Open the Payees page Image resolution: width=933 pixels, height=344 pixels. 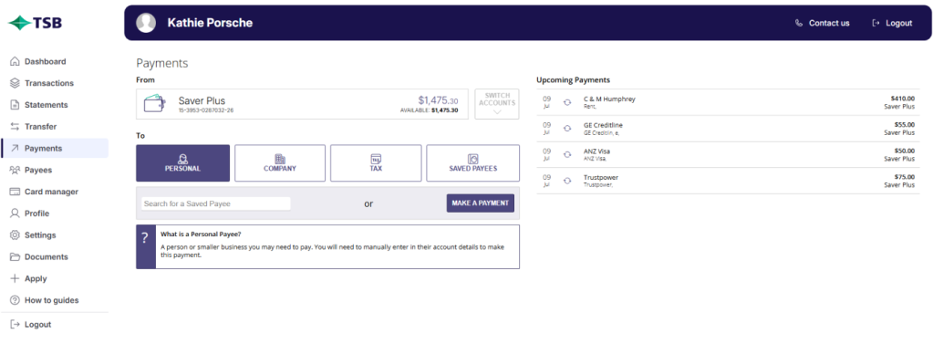55,171
